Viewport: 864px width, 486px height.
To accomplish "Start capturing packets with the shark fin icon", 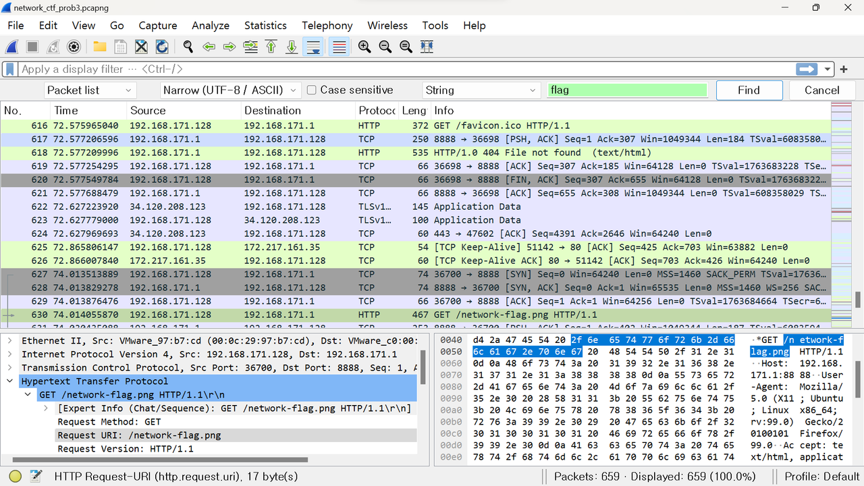I will pyautogui.click(x=11, y=47).
